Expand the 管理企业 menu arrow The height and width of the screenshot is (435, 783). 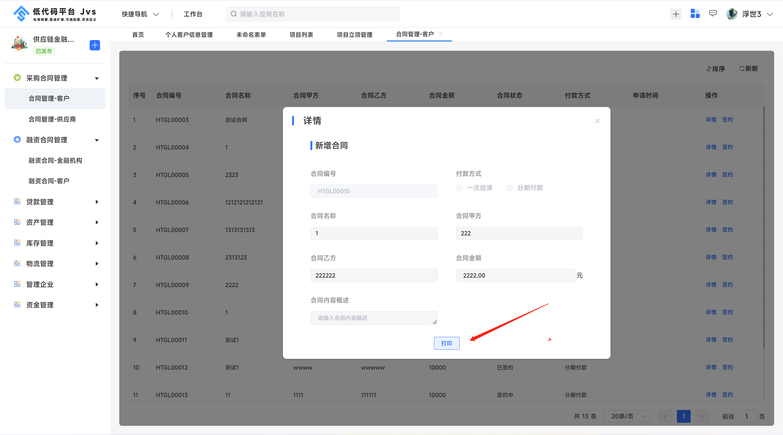97,284
